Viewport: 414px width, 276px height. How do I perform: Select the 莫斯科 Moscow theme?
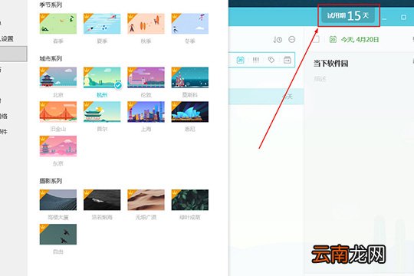(x=189, y=77)
